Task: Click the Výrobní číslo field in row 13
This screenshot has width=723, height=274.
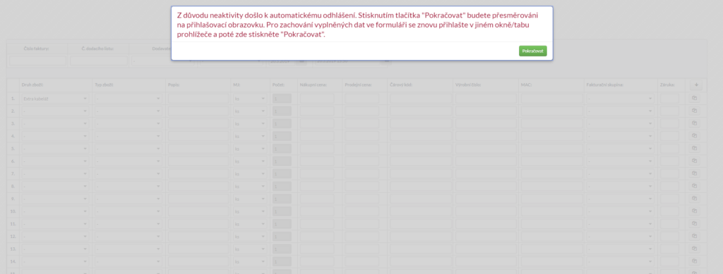Action: [486, 249]
